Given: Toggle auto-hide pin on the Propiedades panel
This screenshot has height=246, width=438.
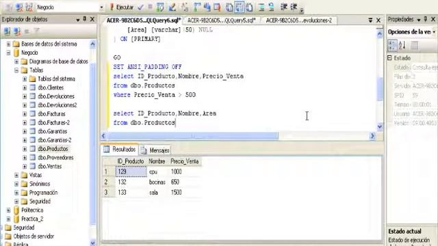Looking at the screenshot, I should [x=426, y=19].
